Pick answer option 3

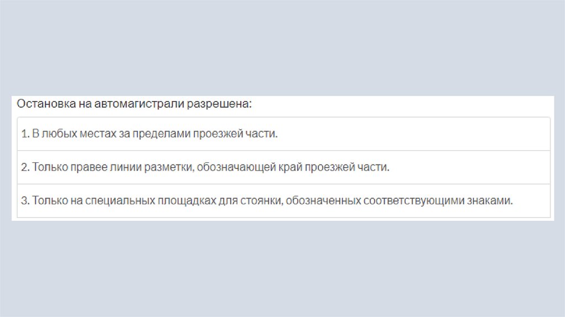(x=284, y=200)
